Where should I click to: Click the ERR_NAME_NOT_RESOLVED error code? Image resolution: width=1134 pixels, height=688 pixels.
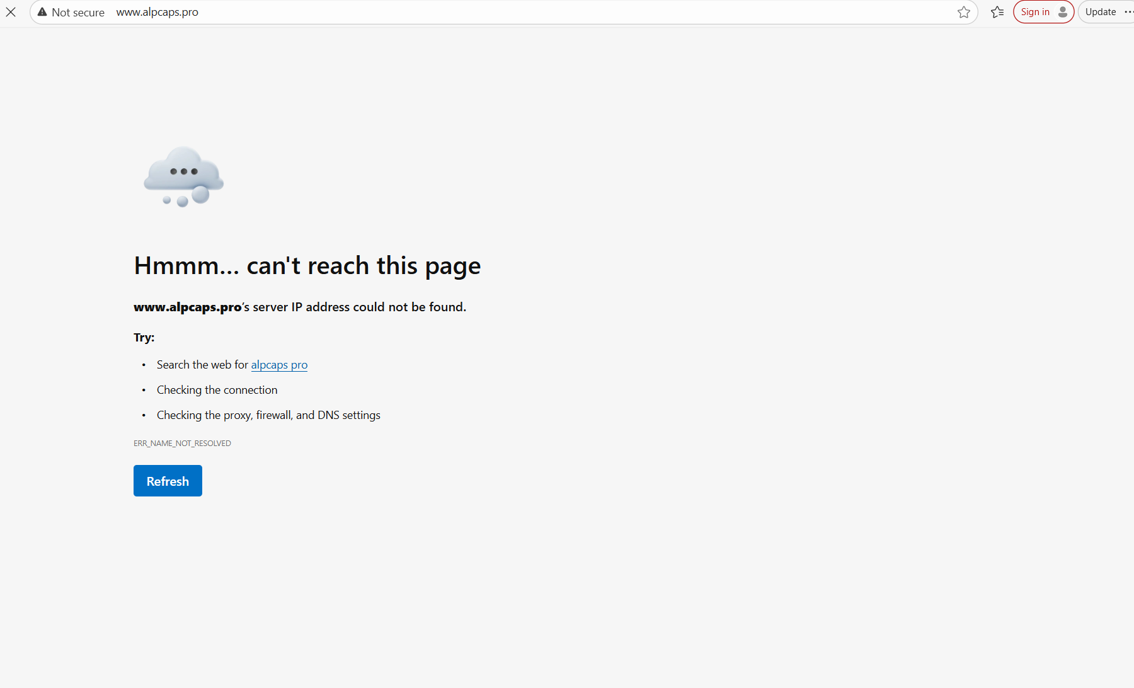(x=182, y=444)
